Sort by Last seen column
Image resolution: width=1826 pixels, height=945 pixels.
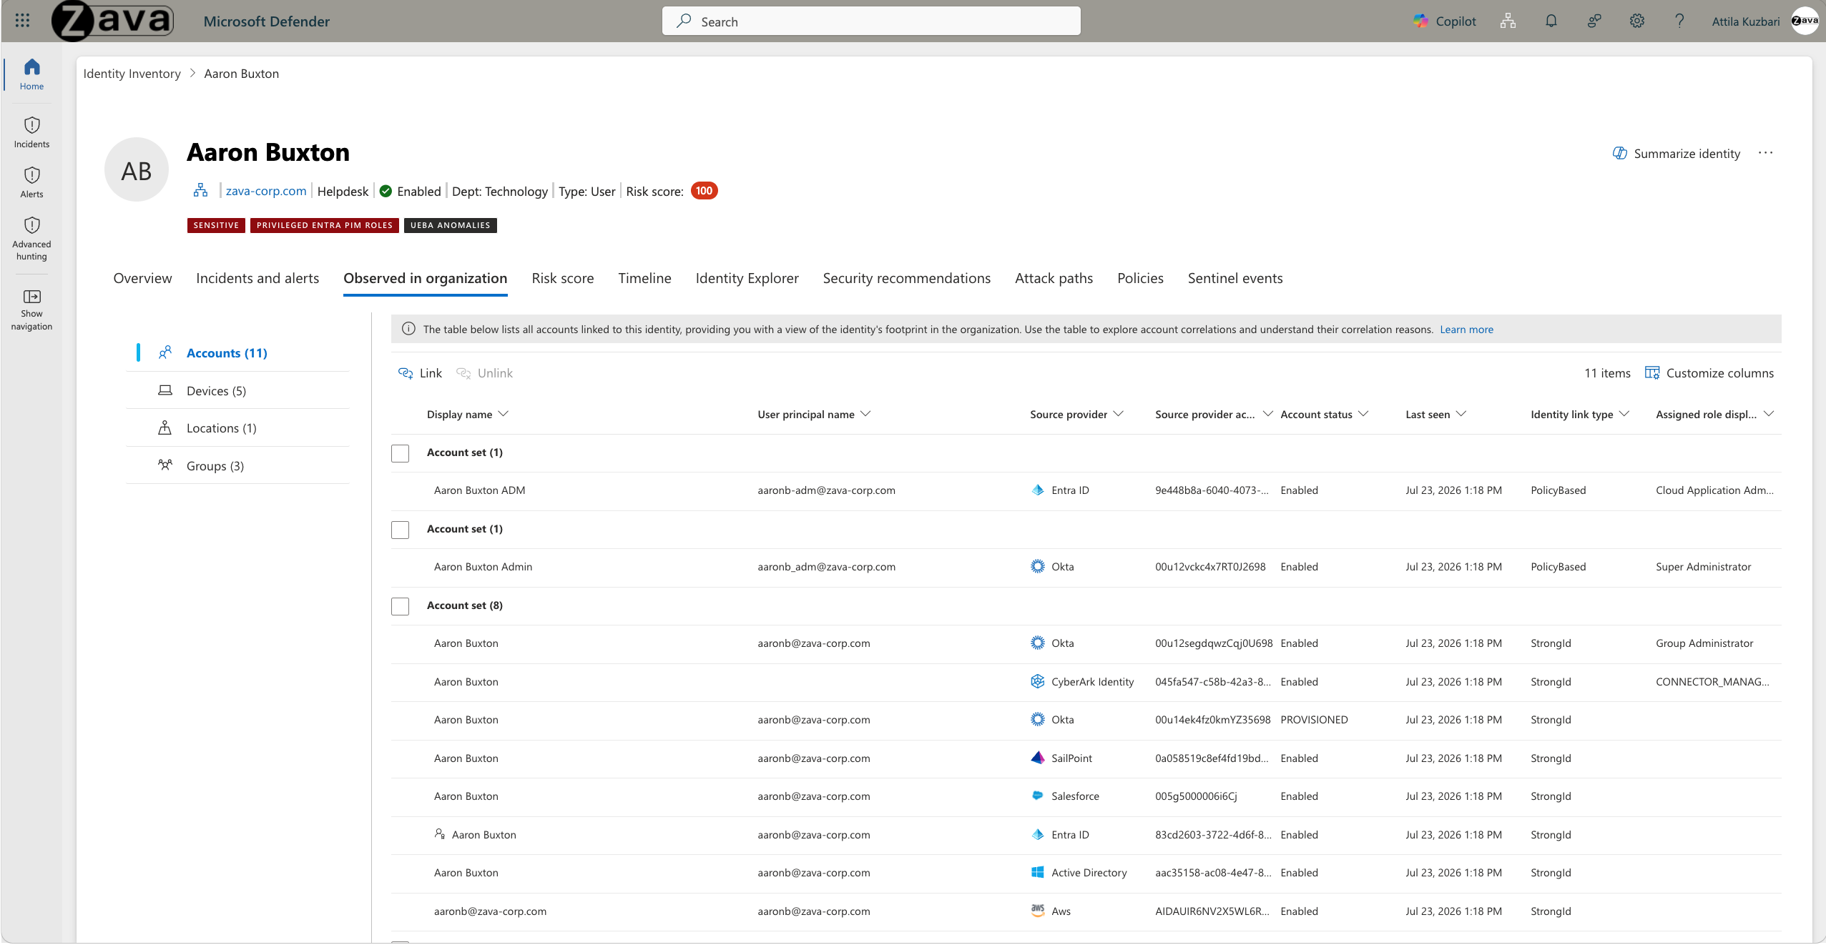[1435, 414]
